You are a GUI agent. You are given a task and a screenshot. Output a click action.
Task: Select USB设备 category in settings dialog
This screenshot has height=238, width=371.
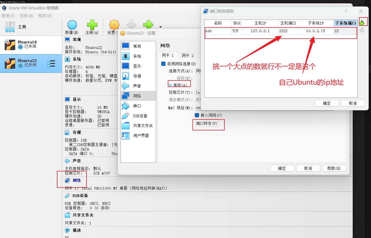coord(138,116)
